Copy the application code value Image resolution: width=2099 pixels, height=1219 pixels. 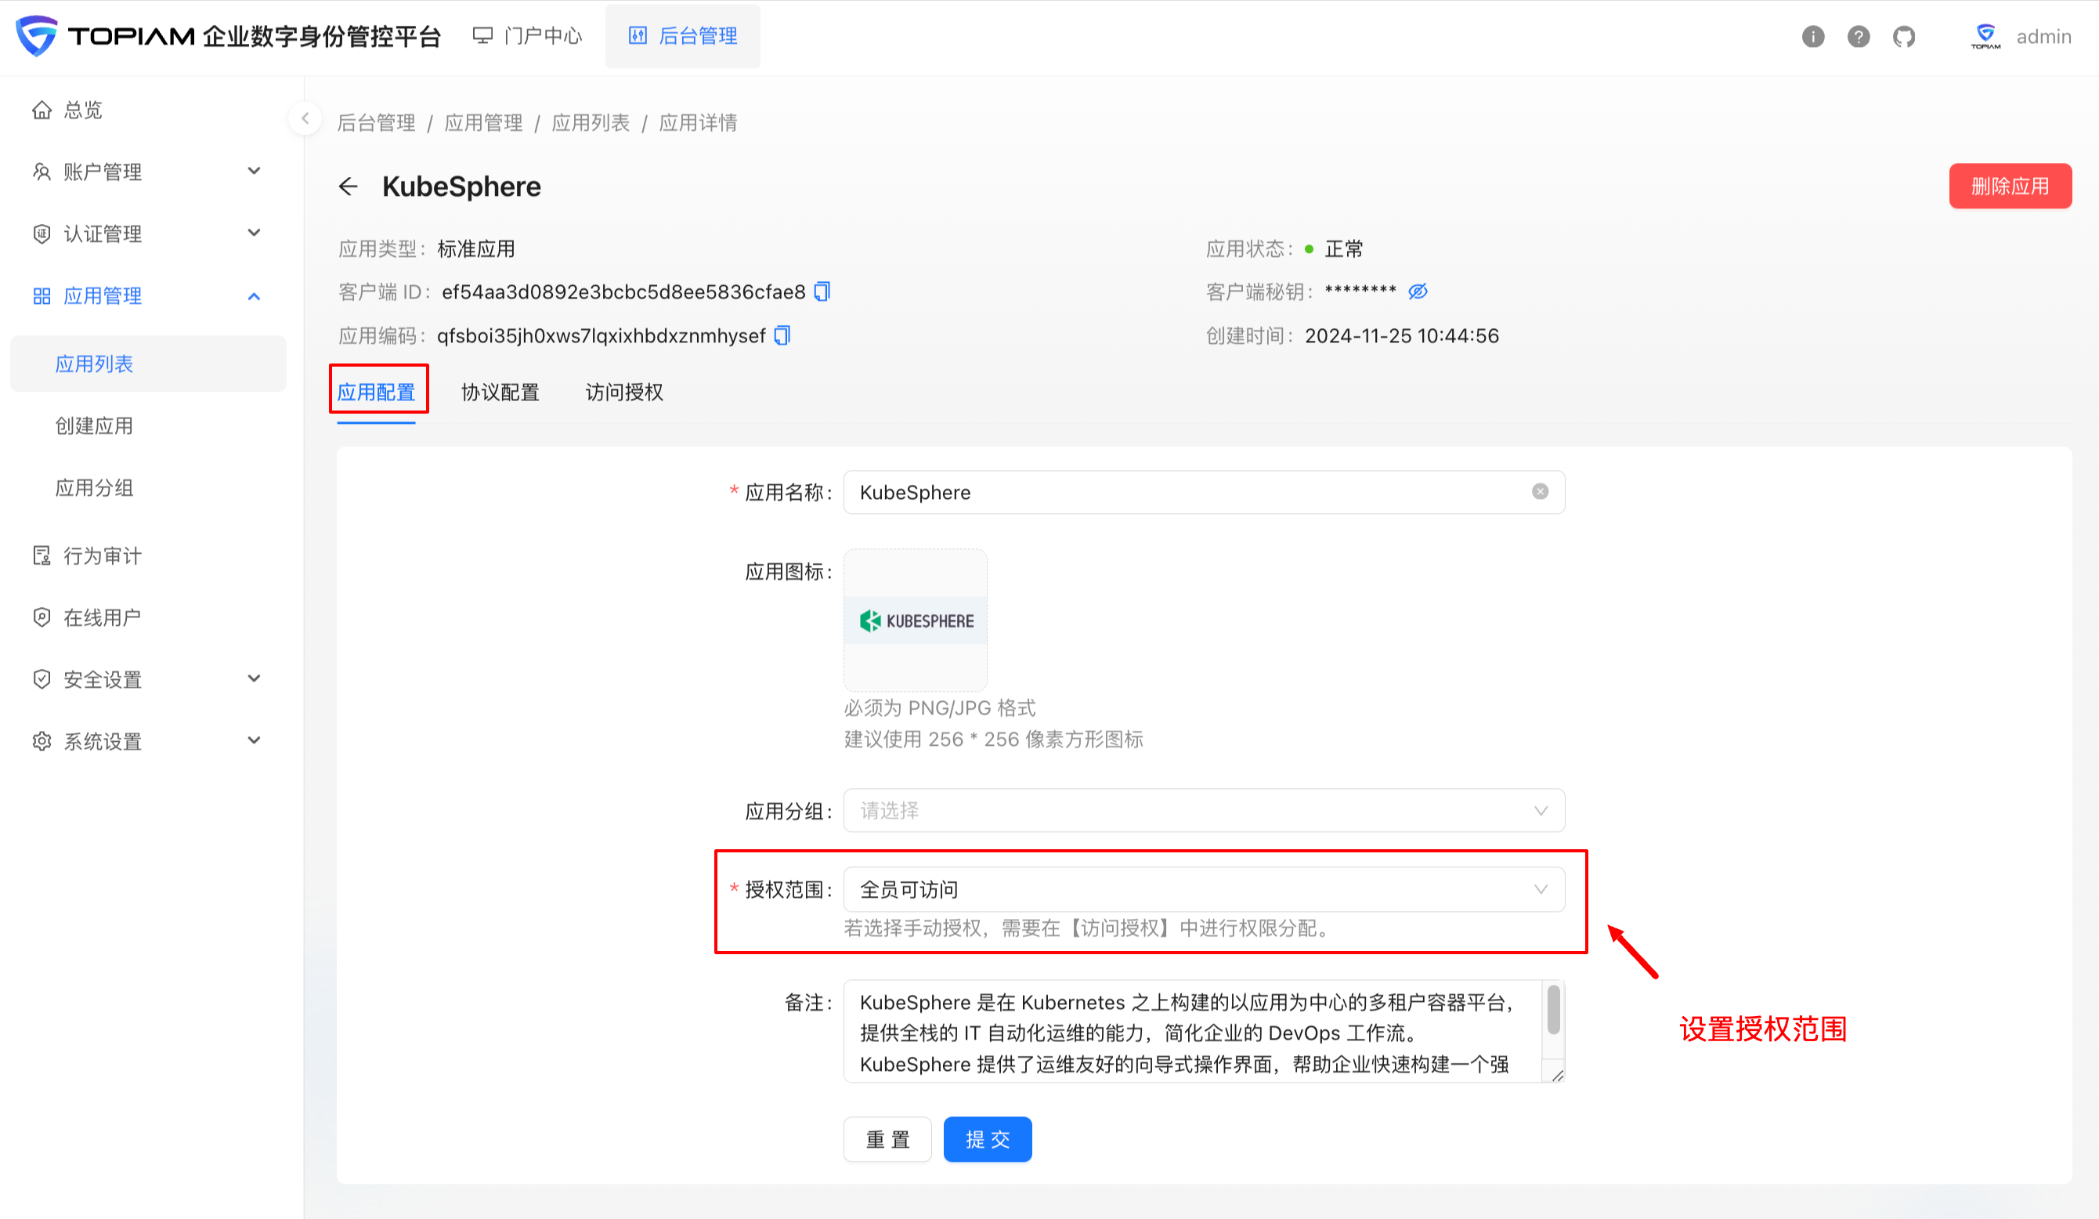[x=782, y=335]
